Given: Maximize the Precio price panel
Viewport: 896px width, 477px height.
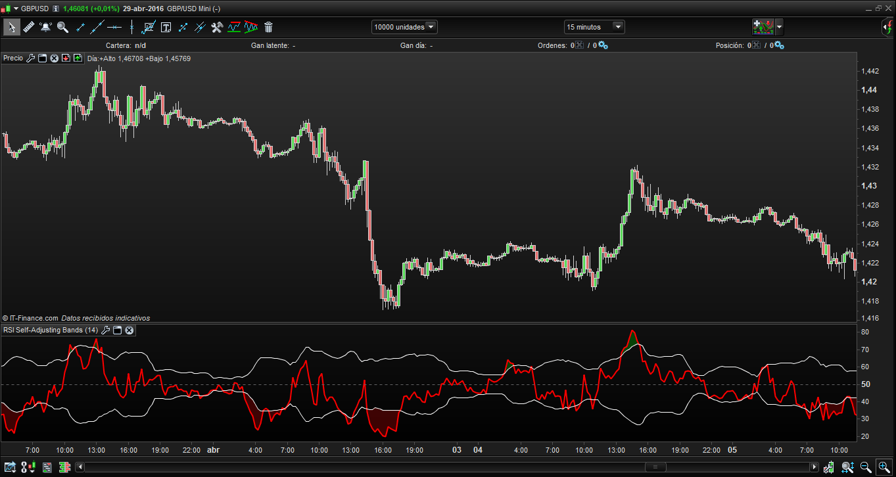Looking at the screenshot, I should (x=42, y=58).
